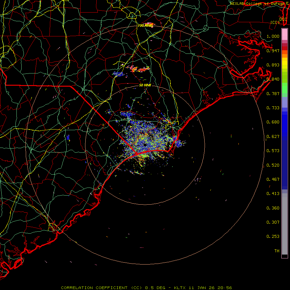Click the 0.680 scale value
The image size is (290, 290).
coord(273,122)
